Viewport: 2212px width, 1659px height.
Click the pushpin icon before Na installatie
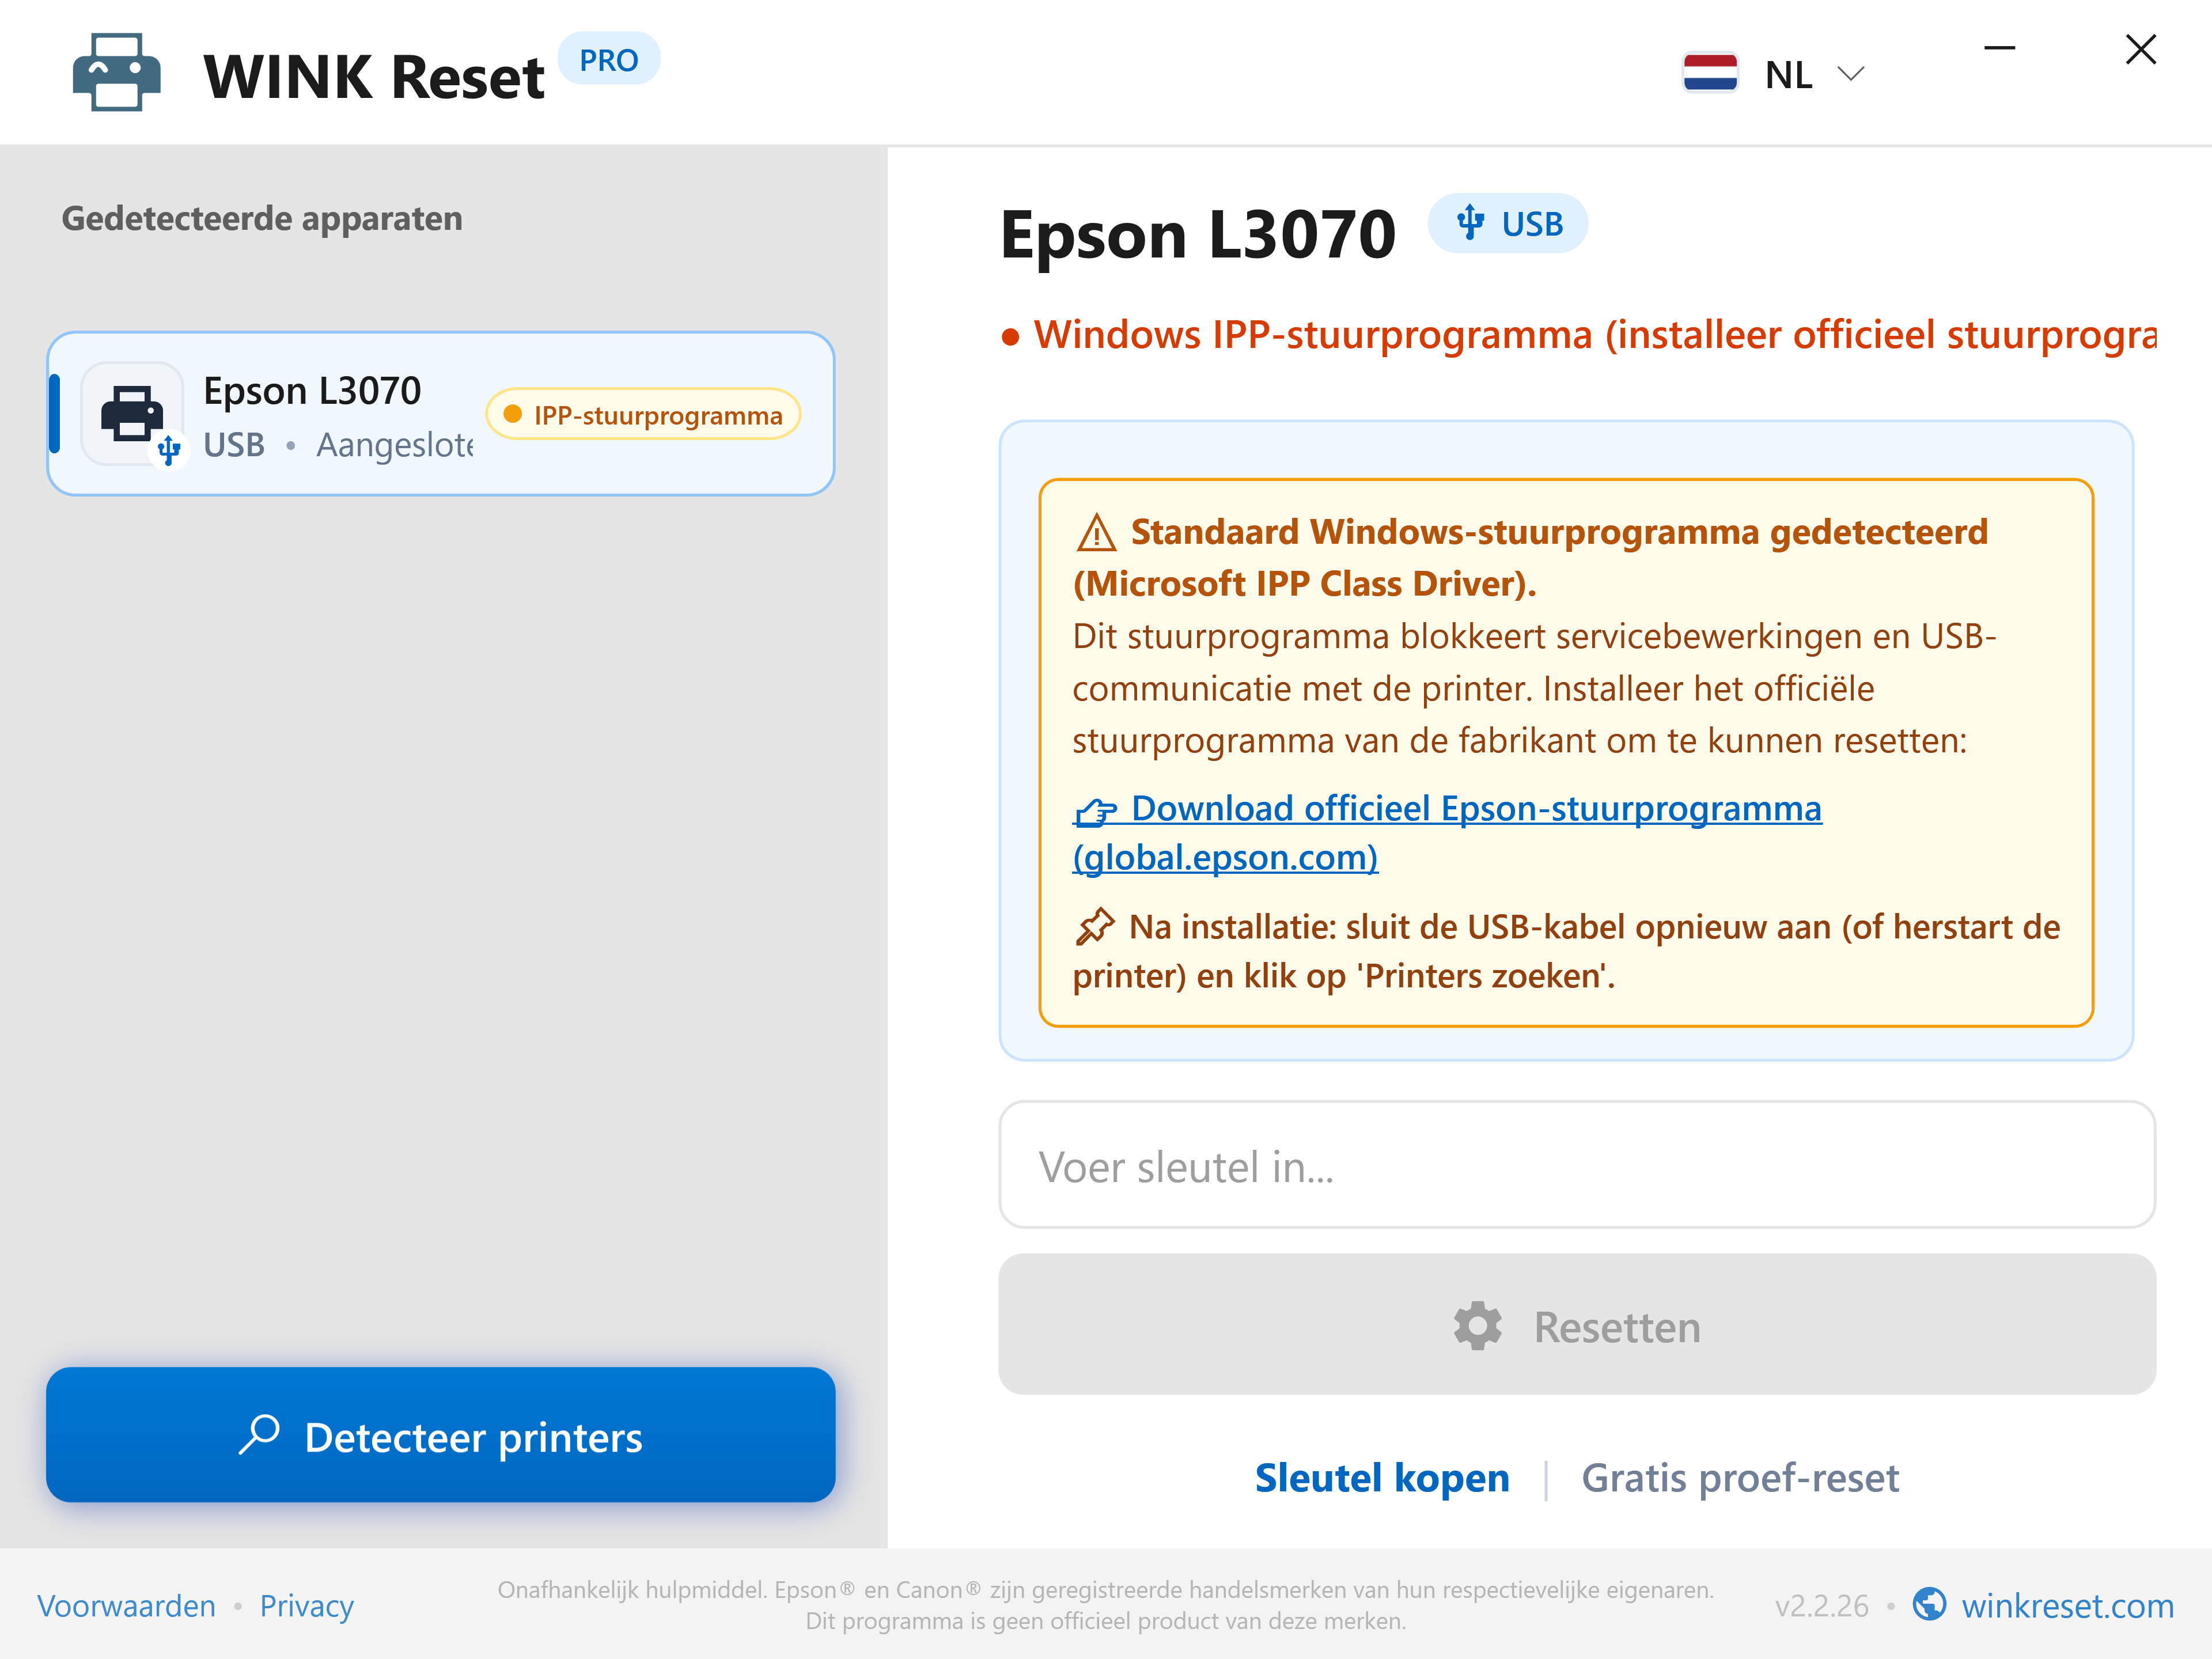(1094, 926)
